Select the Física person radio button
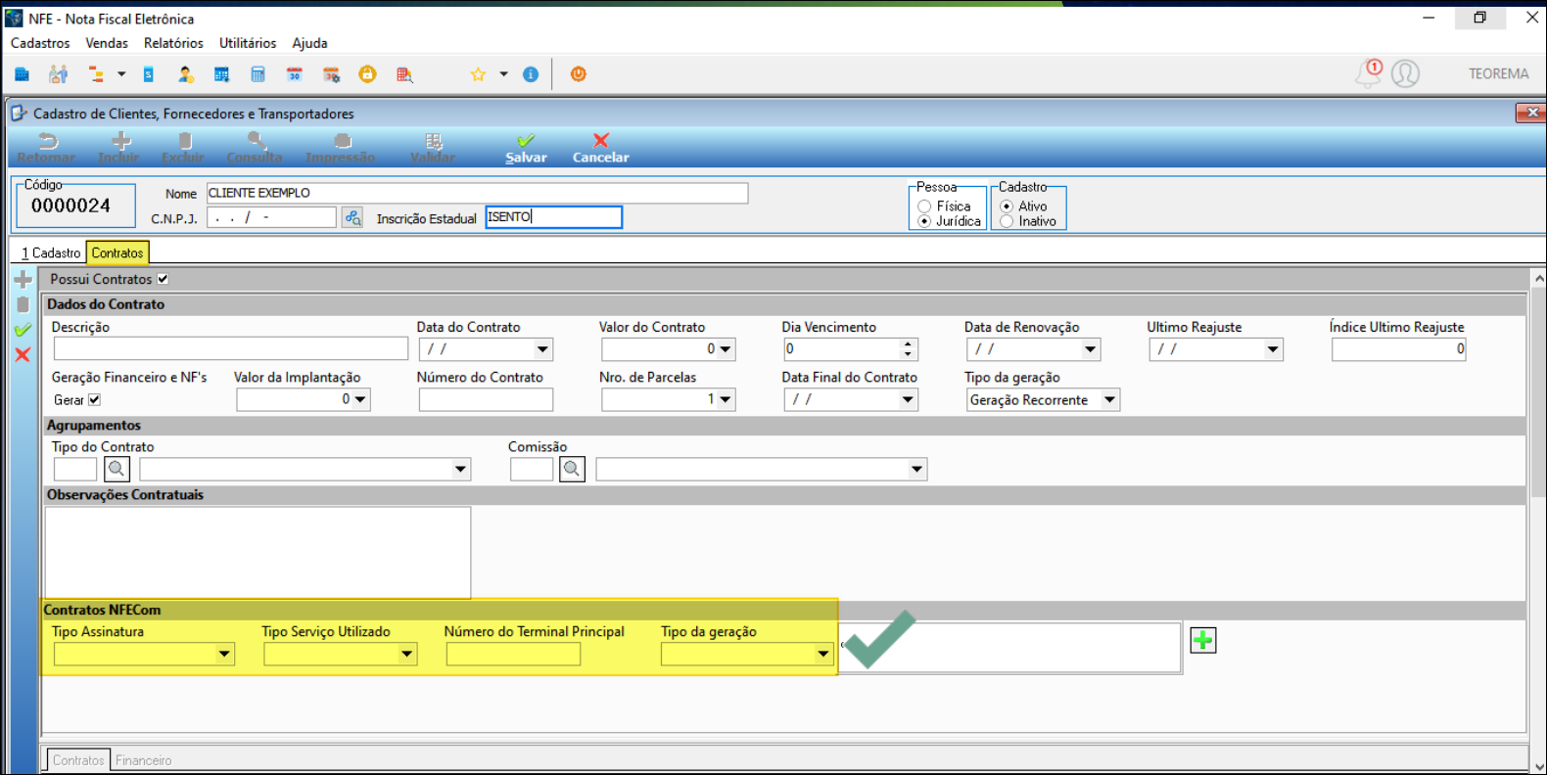This screenshot has width=1547, height=775. (924, 206)
